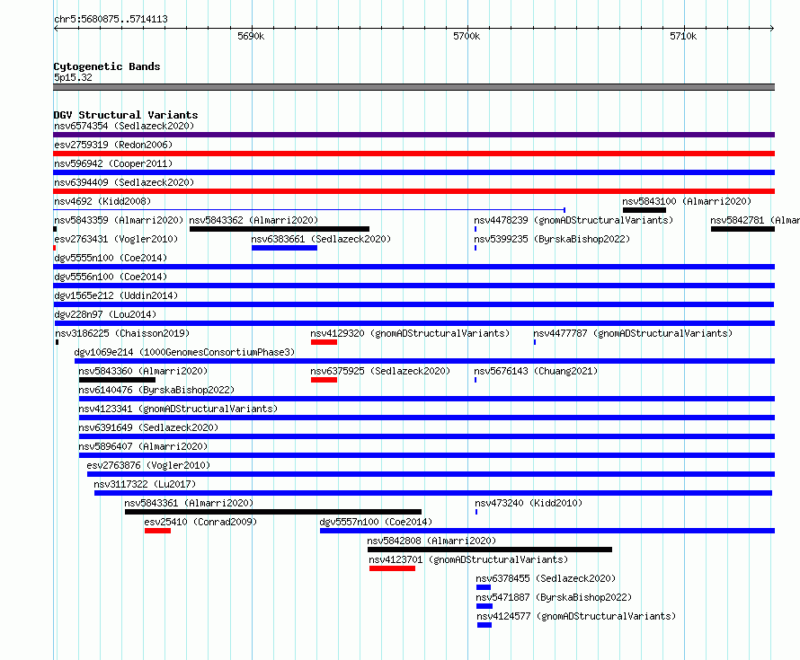Click the nsv5843362 (Almarri2020) label

[x=253, y=220]
